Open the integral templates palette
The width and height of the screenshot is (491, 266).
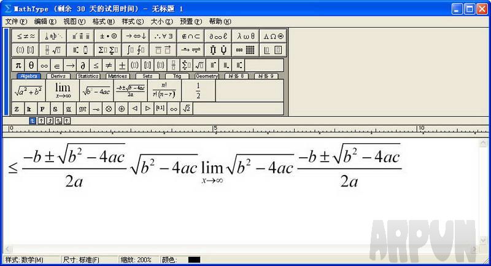(x=136, y=50)
